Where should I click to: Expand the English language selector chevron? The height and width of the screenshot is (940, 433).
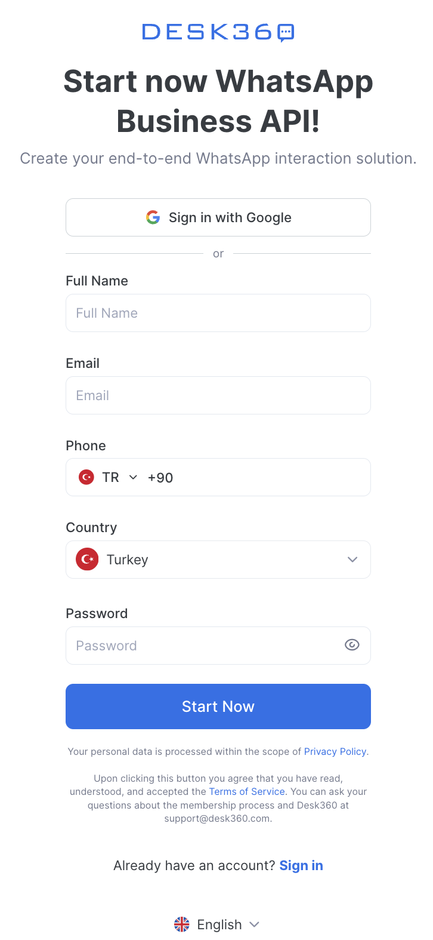[x=255, y=924]
